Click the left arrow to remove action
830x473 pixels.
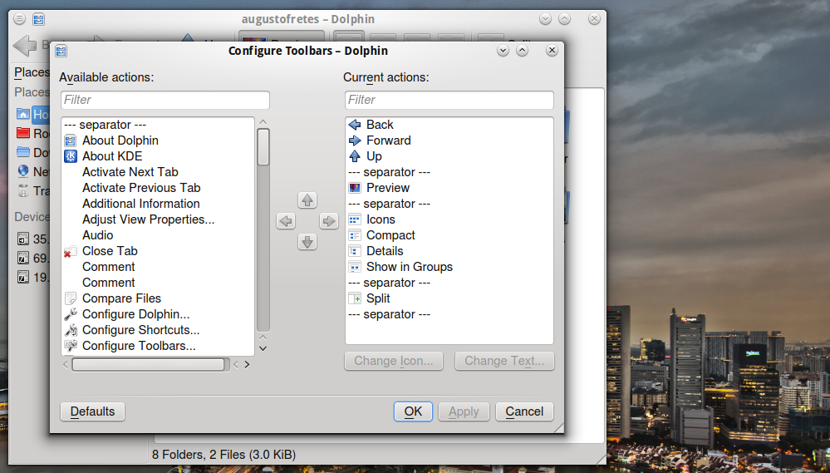coord(286,221)
